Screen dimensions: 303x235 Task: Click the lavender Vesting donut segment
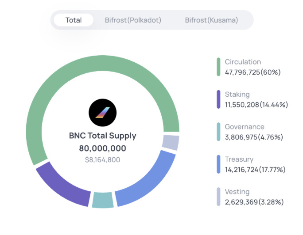coord(171,143)
